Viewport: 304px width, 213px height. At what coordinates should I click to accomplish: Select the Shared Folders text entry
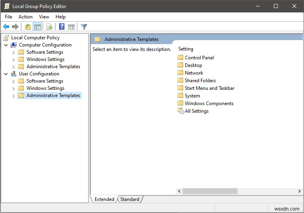[x=200, y=80]
